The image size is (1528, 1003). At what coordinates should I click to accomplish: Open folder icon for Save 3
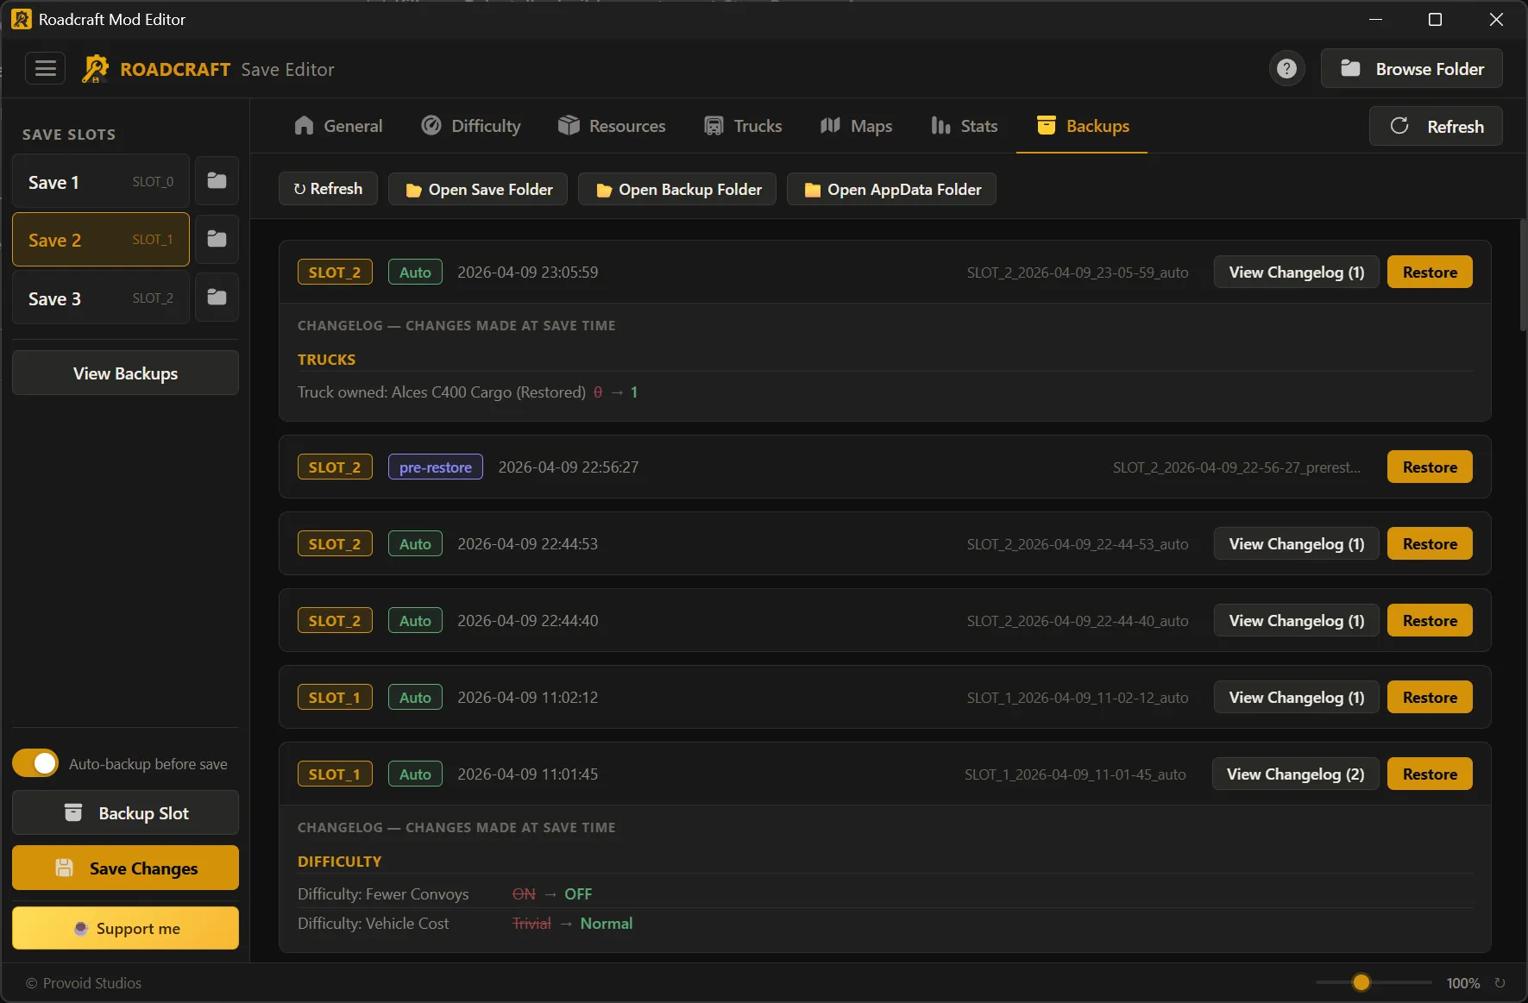point(217,298)
